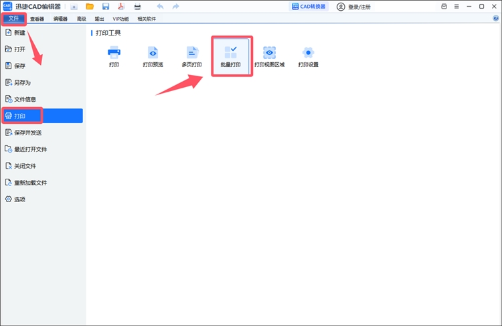Open the VIP功能 tab
This screenshot has width=502, height=326.
(120, 19)
